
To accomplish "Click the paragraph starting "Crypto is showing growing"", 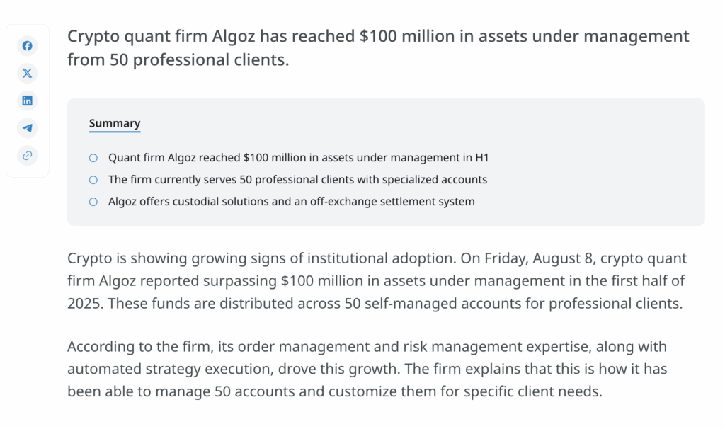I will (x=377, y=282).
